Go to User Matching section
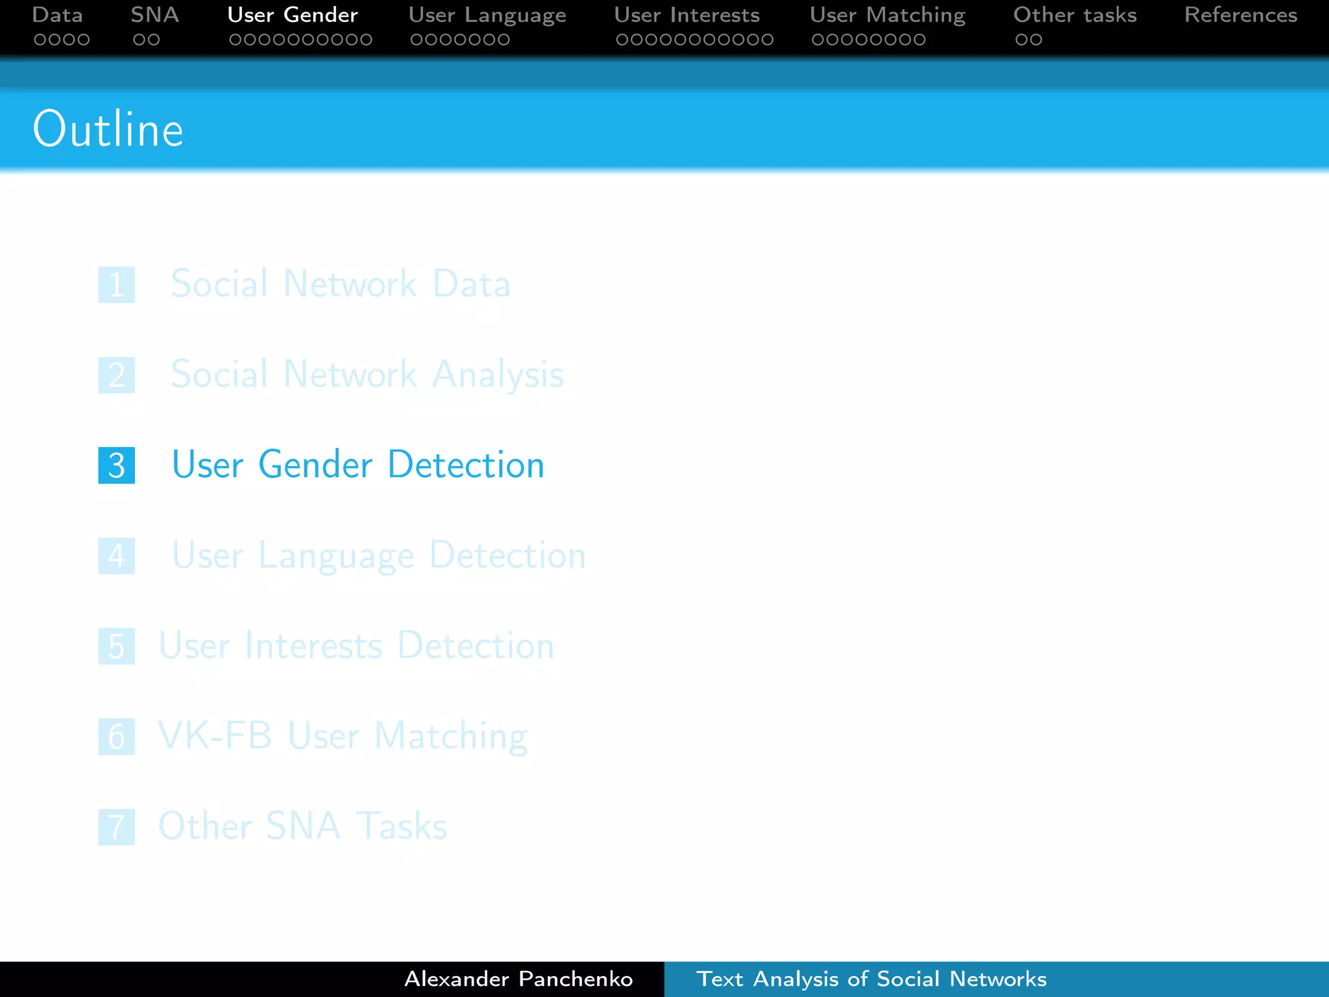The width and height of the screenshot is (1329, 997). 887,16
